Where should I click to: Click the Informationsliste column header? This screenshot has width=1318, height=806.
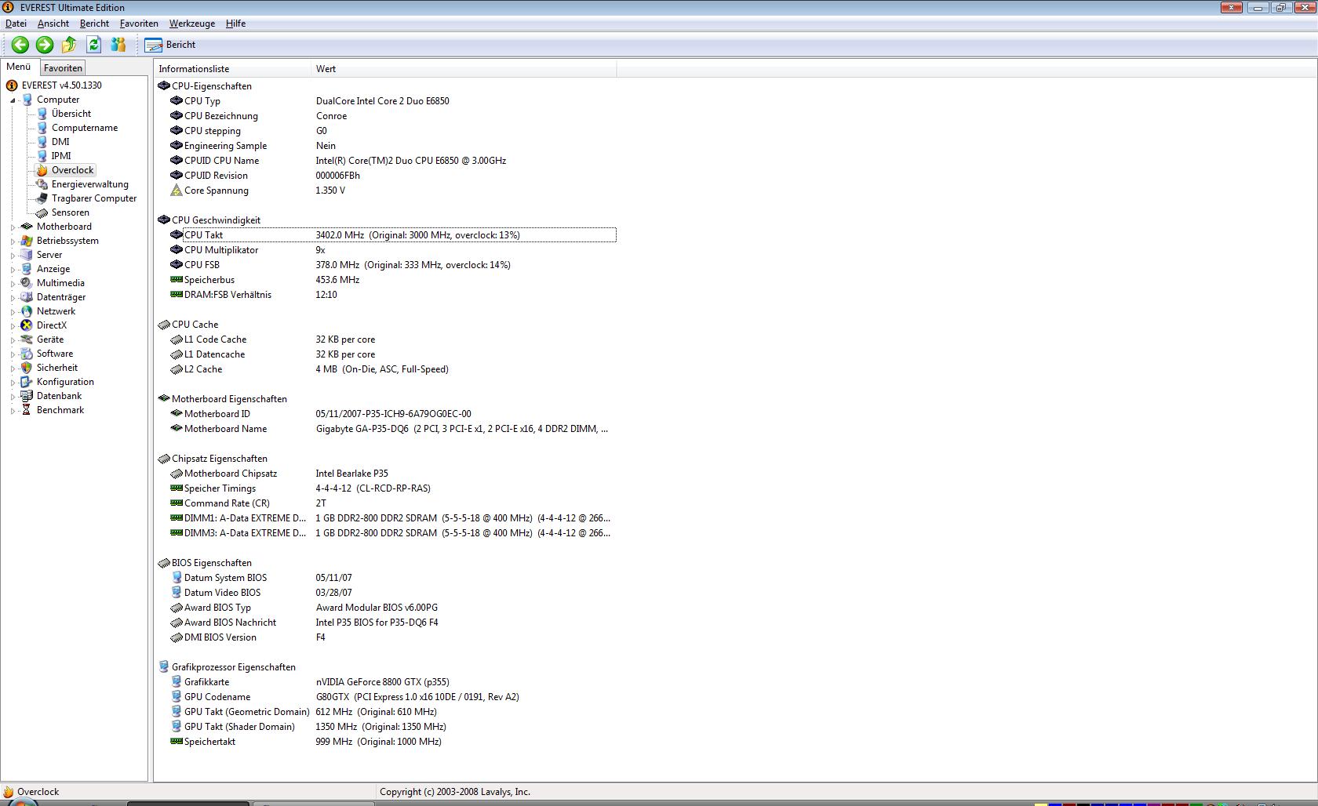tap(233, 69)
